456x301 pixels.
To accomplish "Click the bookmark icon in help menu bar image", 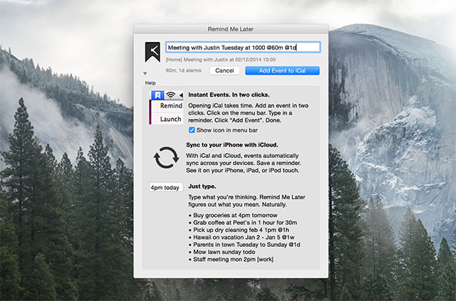I will coord(157,95).
